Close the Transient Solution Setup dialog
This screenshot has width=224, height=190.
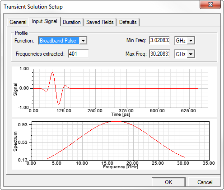(x=210, y=5)
